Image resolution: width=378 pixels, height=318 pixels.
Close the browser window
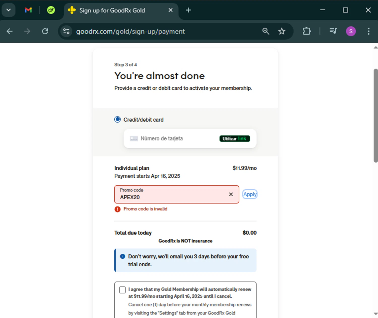(368, 10)
